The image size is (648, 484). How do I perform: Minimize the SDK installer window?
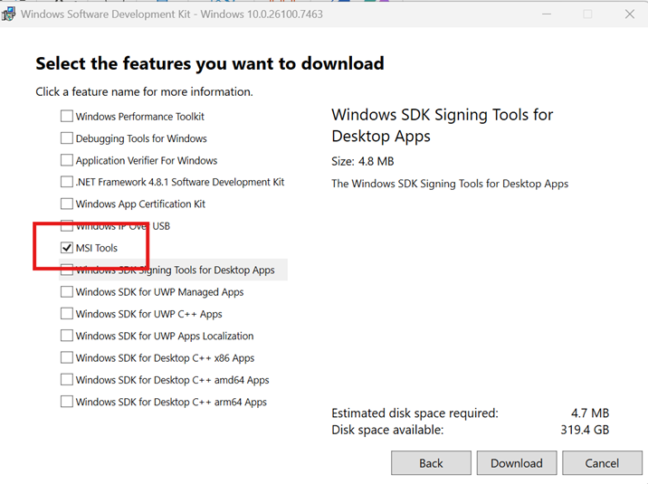pos(547,14)
